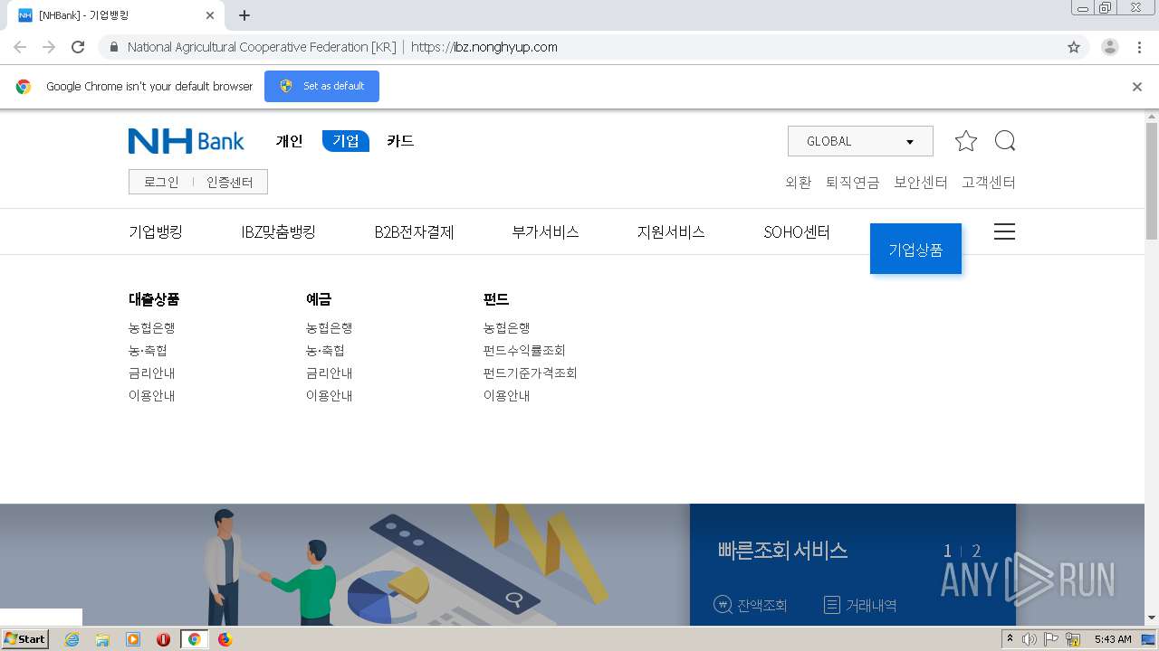Click the 펀드 heading
The image size is (1159, 651).
[496, 299]
